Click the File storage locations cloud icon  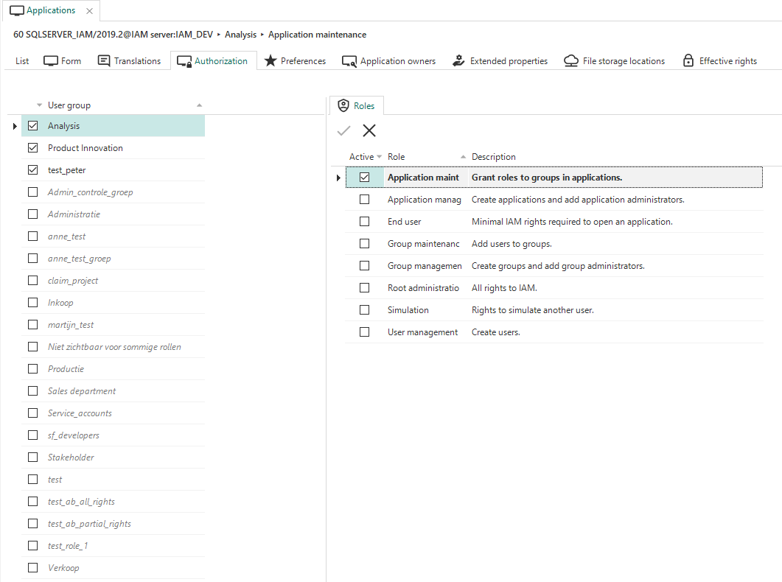570,61
